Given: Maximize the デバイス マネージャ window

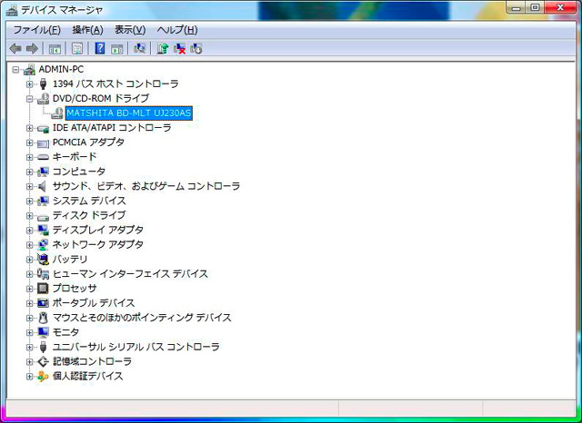Looking at the screenshot, I should click(535, 8).
